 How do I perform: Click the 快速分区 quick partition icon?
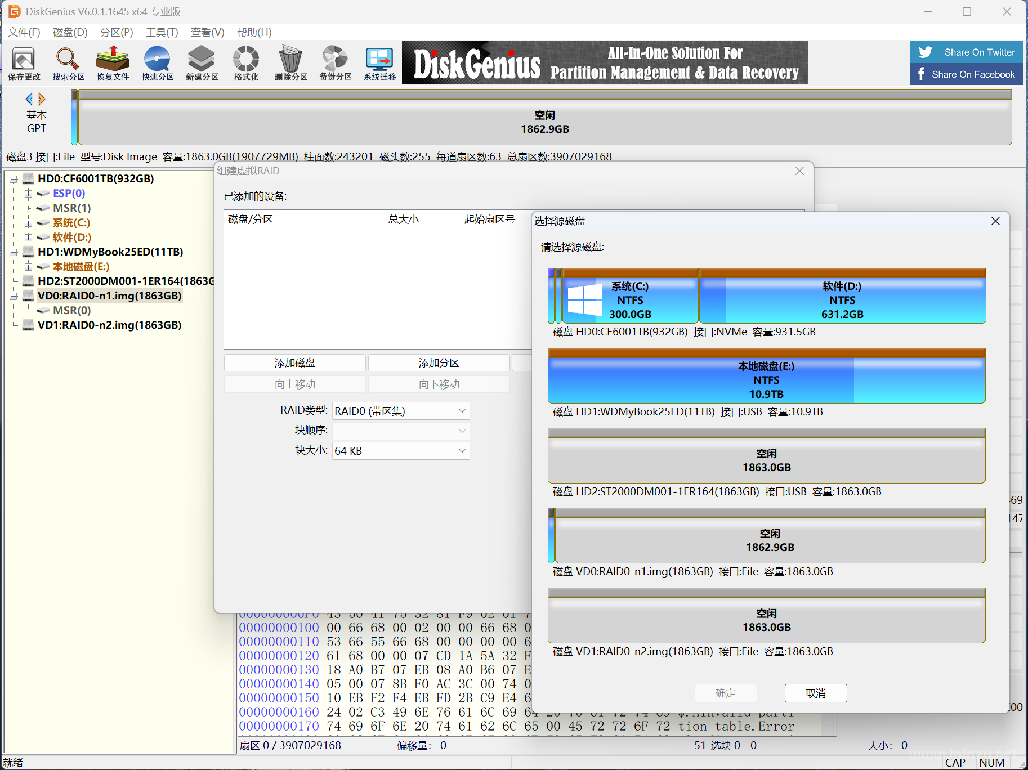tap(157, 63)
